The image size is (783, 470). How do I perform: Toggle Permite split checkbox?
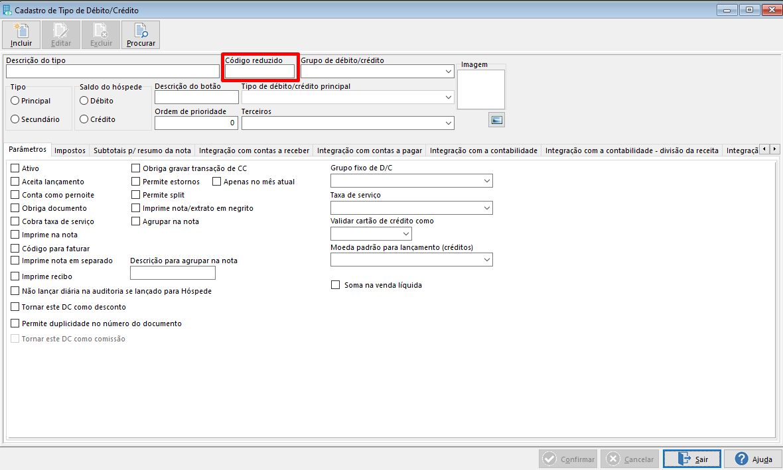pyautogui.click(x=135, y=195)
